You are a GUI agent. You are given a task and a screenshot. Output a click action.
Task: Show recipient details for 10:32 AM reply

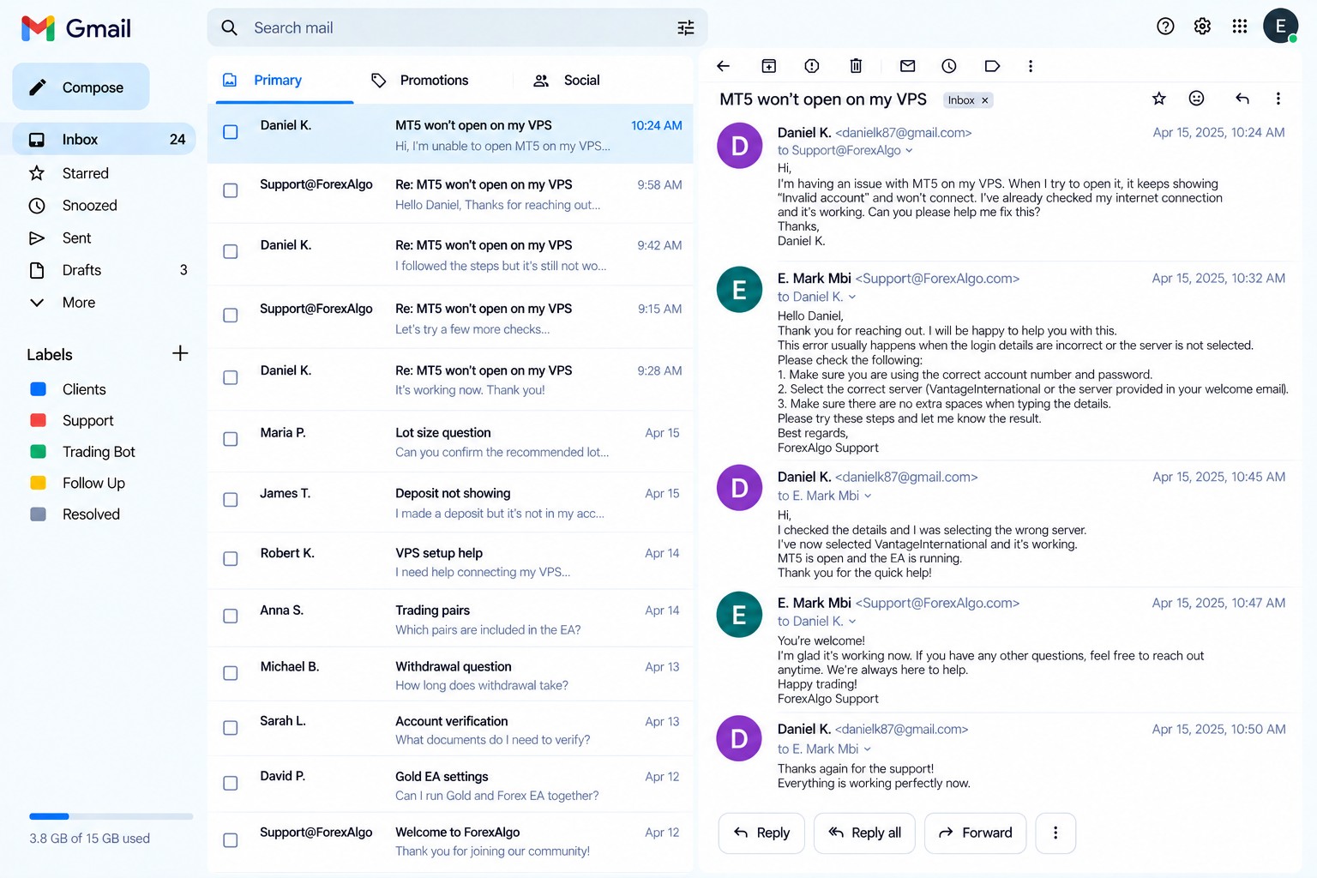point(851,298)
